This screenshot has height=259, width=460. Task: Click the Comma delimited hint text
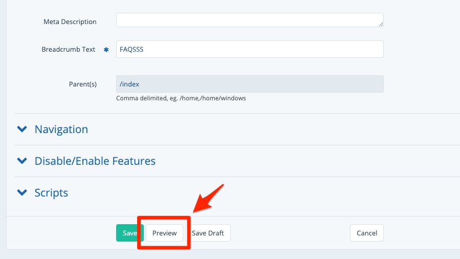[x=181, y=98]
